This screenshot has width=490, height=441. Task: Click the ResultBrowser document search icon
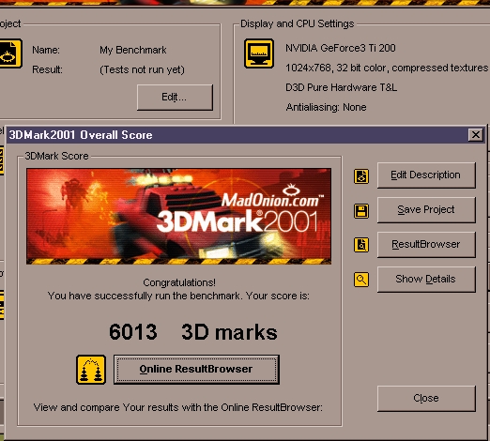click(x=361, y=245)
